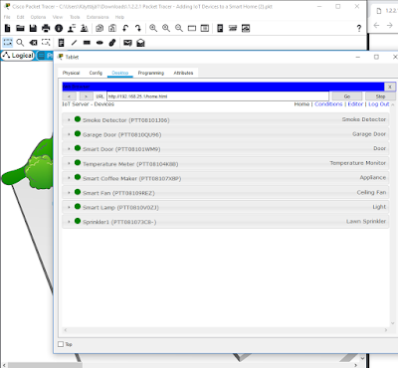
Task: Switch to the Programming tab
Action: click(151, 73)
